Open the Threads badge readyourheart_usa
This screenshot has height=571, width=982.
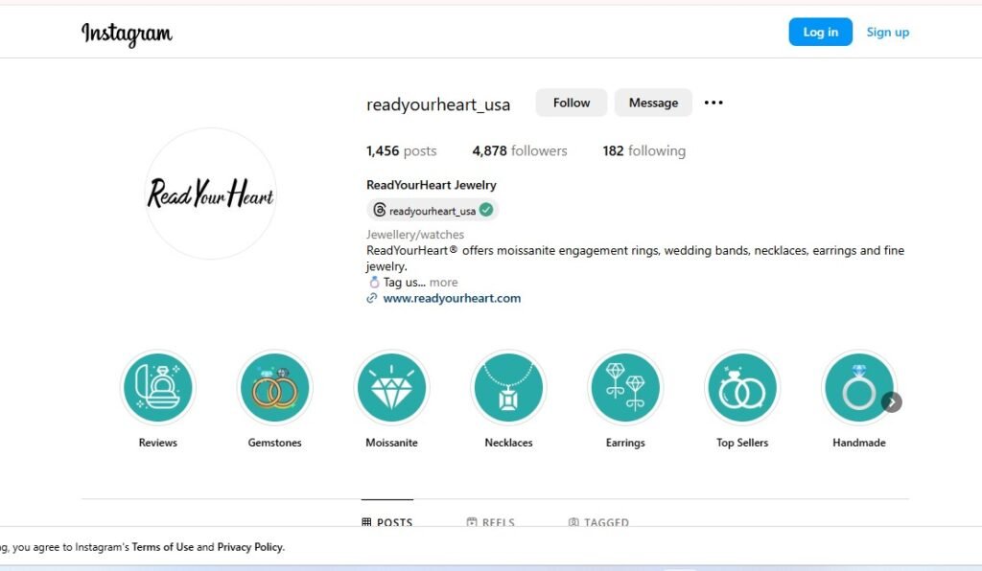(433, 210)
